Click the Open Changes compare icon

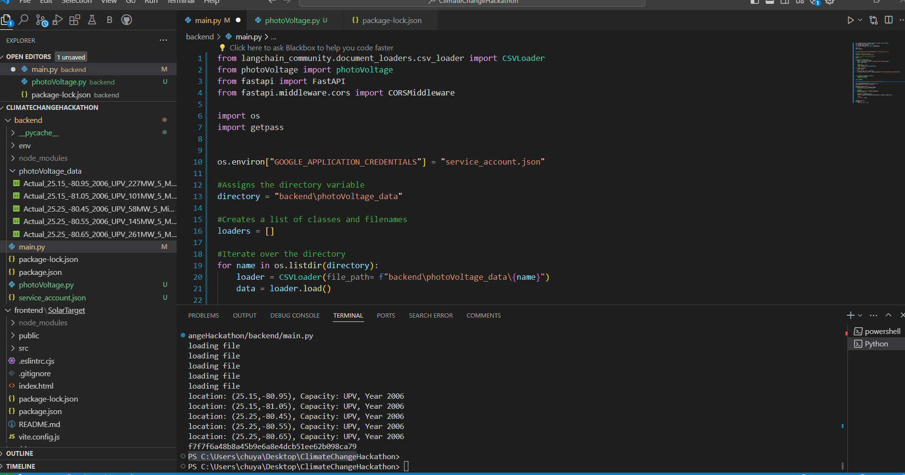pos(873,20)
